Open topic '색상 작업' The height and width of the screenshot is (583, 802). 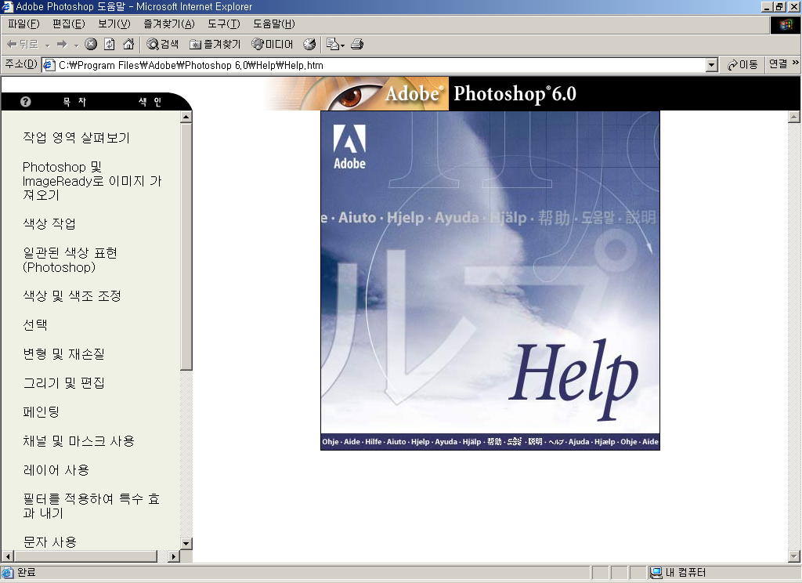click(49, 223)
